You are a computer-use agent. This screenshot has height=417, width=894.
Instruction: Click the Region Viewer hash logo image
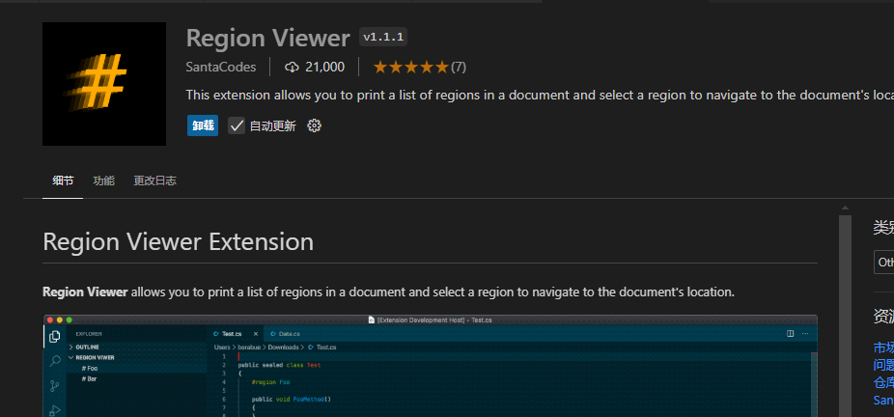pos(104,84)
